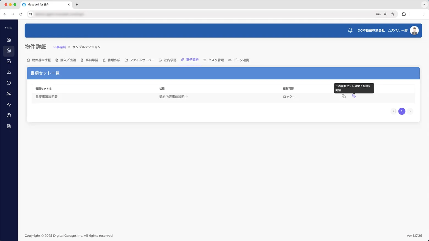This screenshot has width=429, height=241.
Task: Click the document icon in sidebar
Action: [9, 126]
